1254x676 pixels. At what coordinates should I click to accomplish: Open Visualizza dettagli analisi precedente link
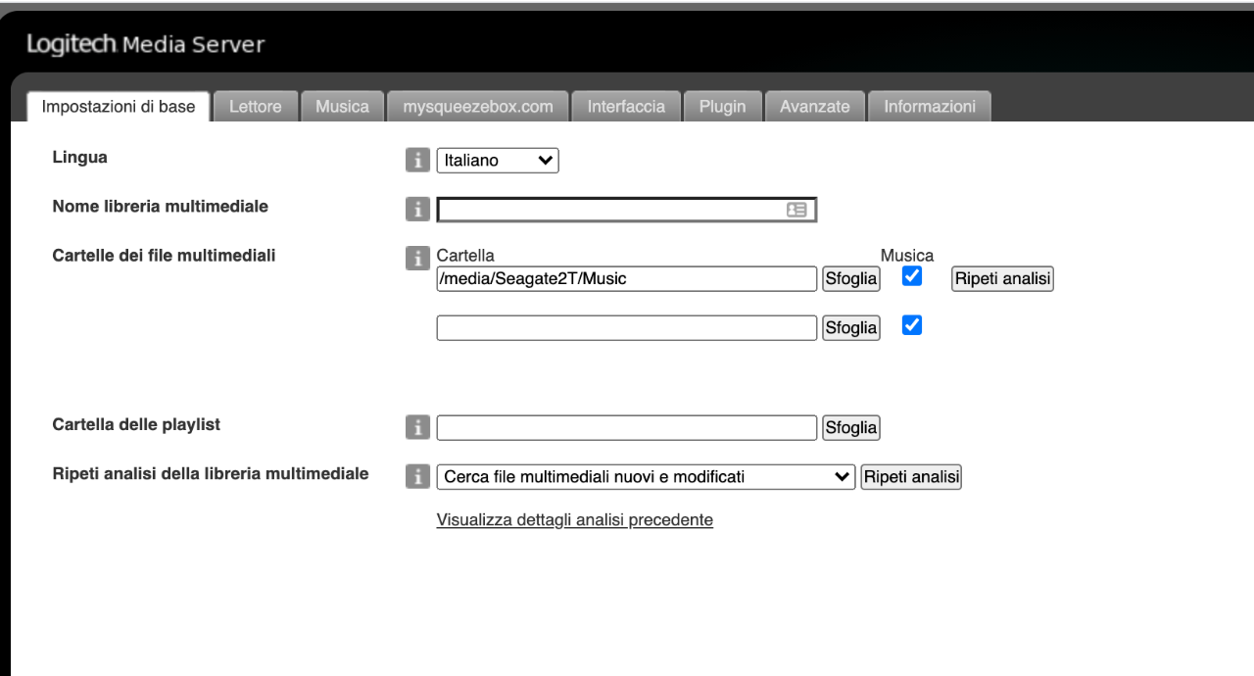[575, 520]
